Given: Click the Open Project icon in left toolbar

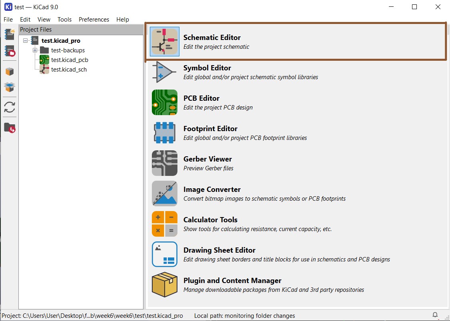Looking at the screenshot, I should (x=10, y=51).
